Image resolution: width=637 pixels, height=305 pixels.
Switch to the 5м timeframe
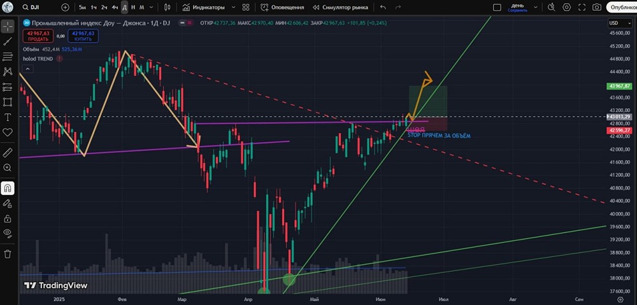[x=82, y=7]
